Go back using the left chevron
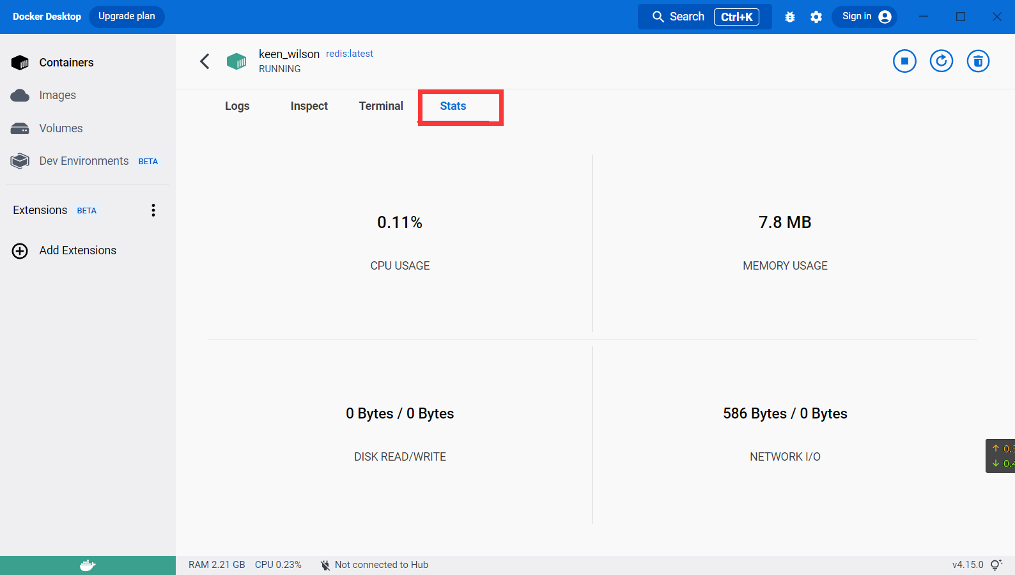Image resolution: width=1015 pixels, height=575 pixels. click(205, 61)
